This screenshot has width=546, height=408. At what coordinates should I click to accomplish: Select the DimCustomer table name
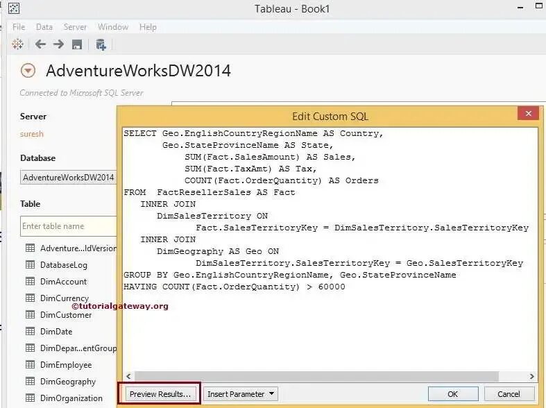(66, 315)
